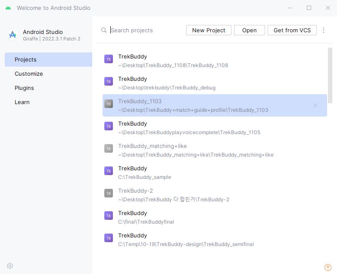Click the Open button

coord(250,30)
